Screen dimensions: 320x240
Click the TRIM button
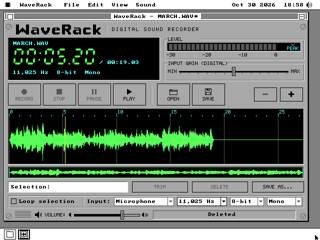click(160, 187)
